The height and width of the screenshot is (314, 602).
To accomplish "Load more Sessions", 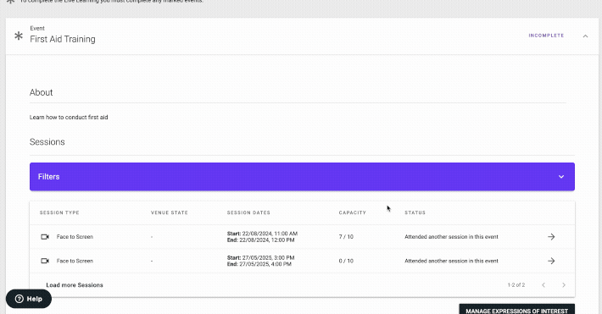I will 75,285.
